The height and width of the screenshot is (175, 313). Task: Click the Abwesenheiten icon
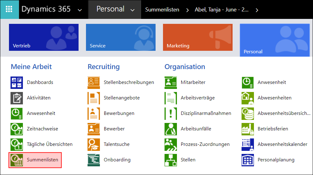click(248, 98)
